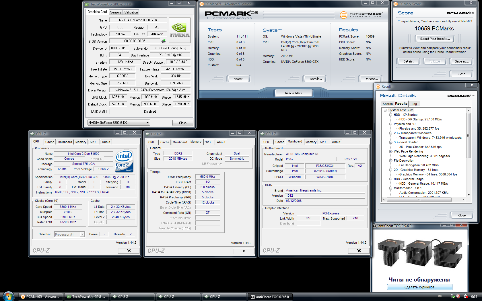Collapse the HDD - General Usage node
482x301 pixels.
pos(390,179)
